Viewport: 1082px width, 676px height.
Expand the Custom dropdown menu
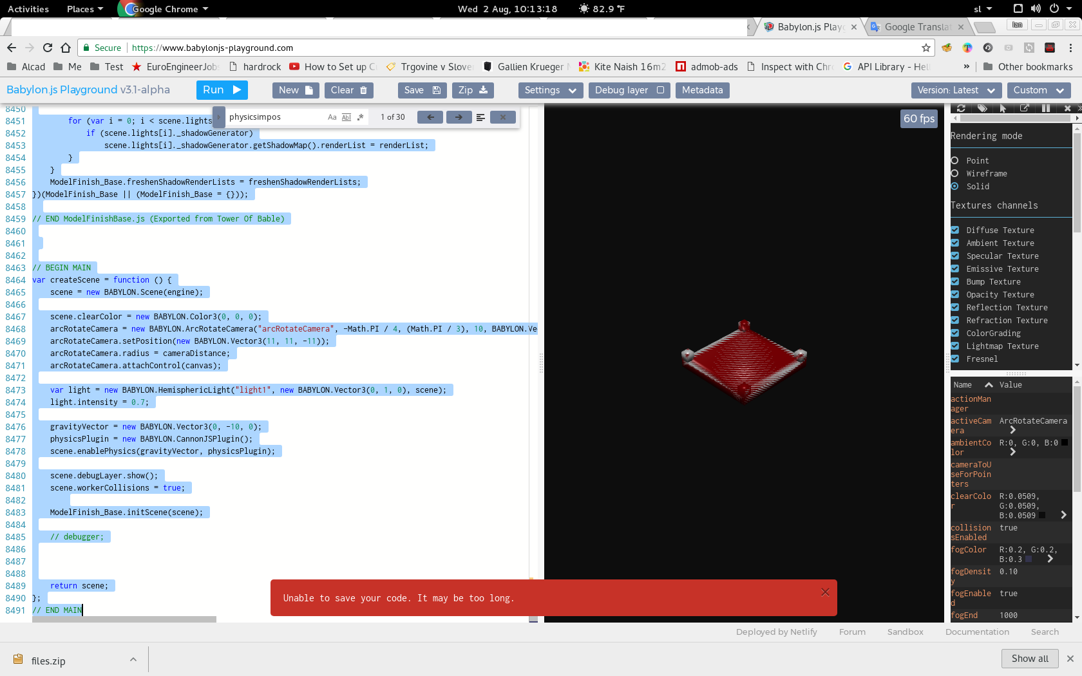coord(1038,90)
